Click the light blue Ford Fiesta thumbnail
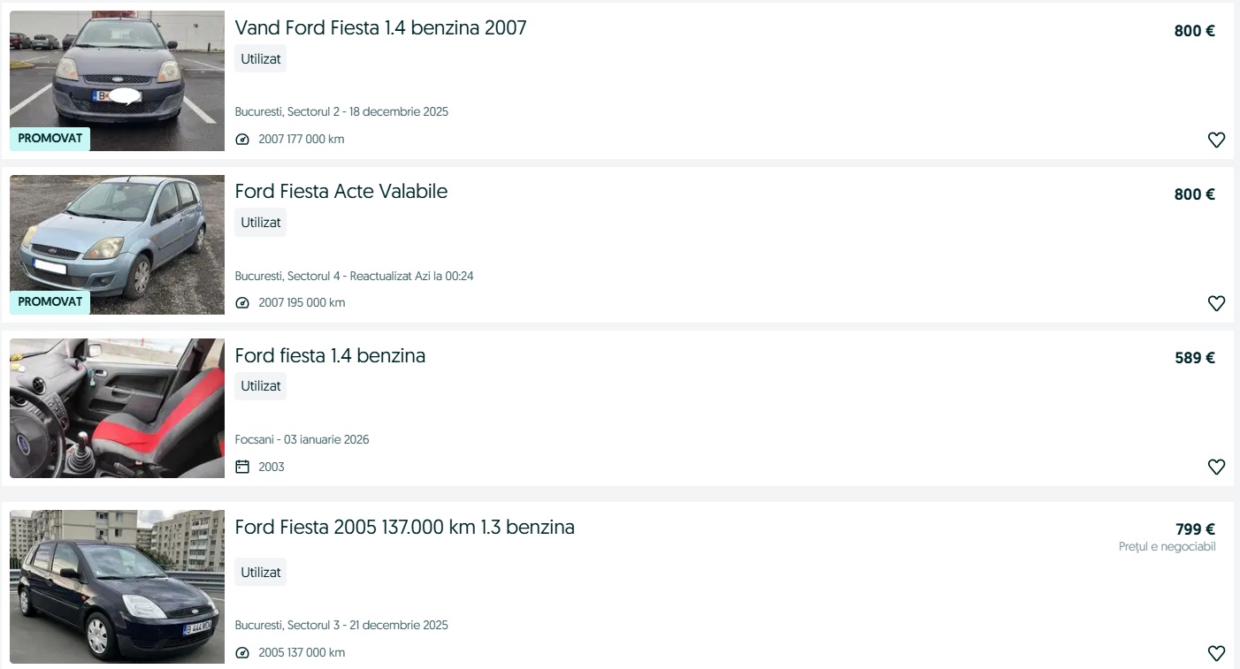The width and height of the screenshot is (1240, 669). point(117,245)
